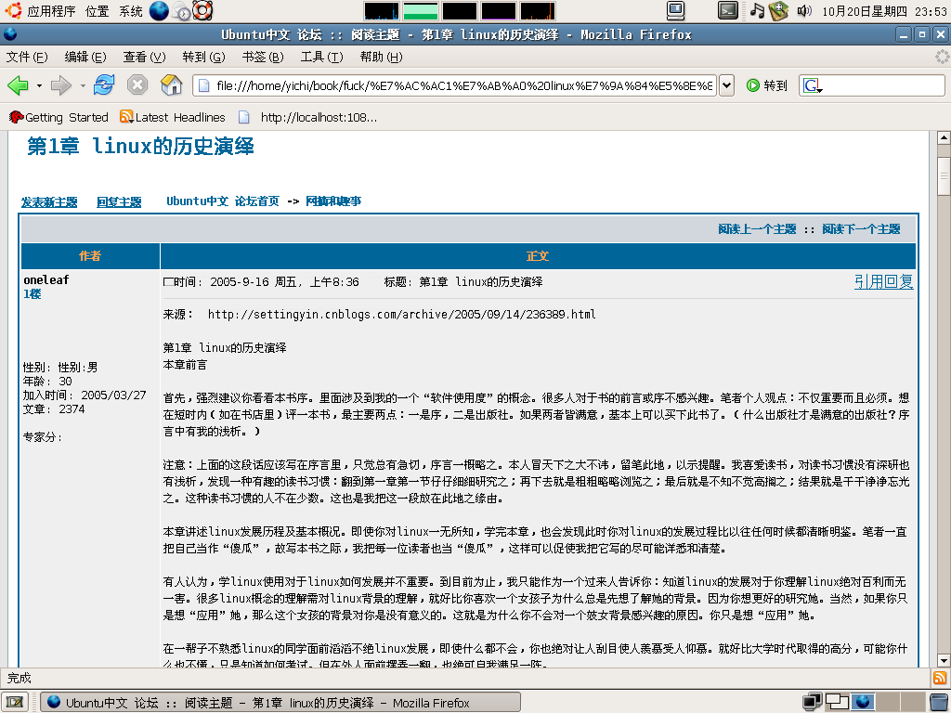951x713 pixels.
Task: Expand the address bar history dropdown
Action: 726,85
